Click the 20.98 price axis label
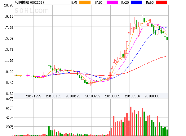186x136 pixels. coord(9,5)
